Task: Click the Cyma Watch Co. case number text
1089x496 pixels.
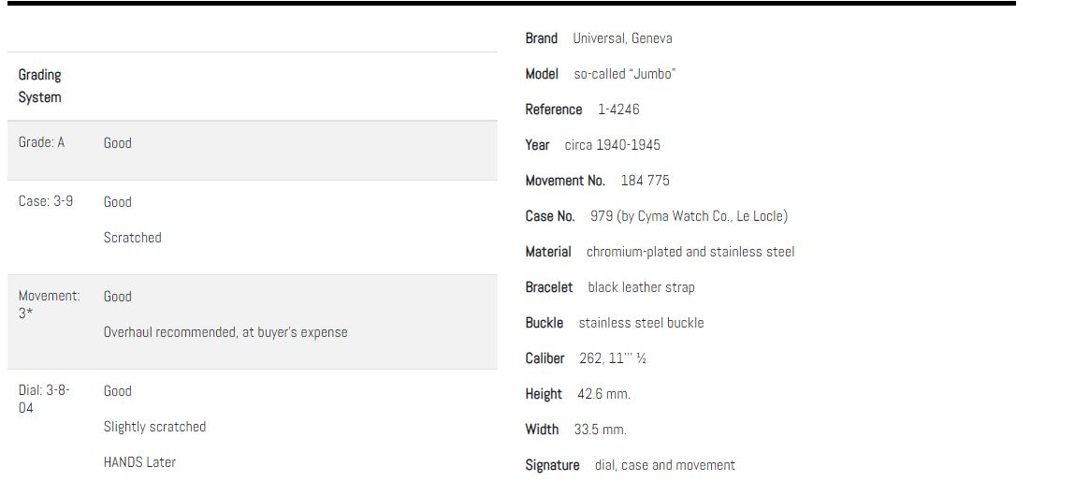Action: pyautogui.click(x=689, y=216)
